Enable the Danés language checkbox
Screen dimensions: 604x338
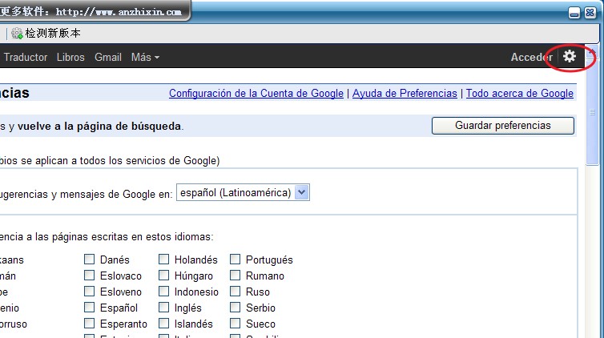[x=90, y=260]
